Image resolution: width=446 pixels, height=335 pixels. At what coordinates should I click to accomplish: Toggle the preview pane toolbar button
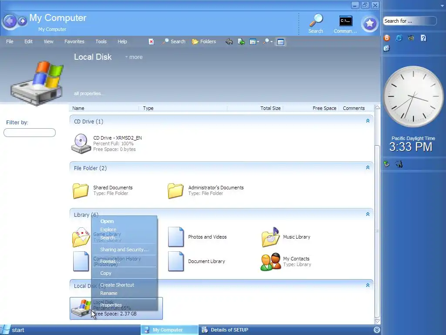click(280, 42)
